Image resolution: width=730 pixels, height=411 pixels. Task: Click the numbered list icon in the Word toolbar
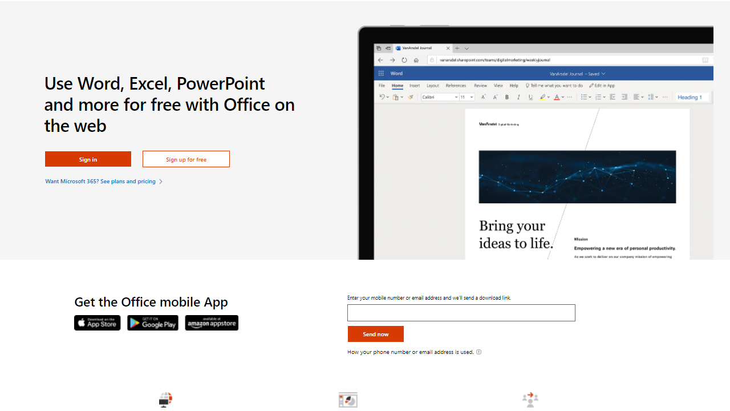[598, 97]
